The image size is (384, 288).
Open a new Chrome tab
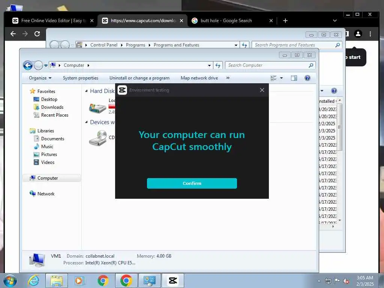click(x=285, y=21)
